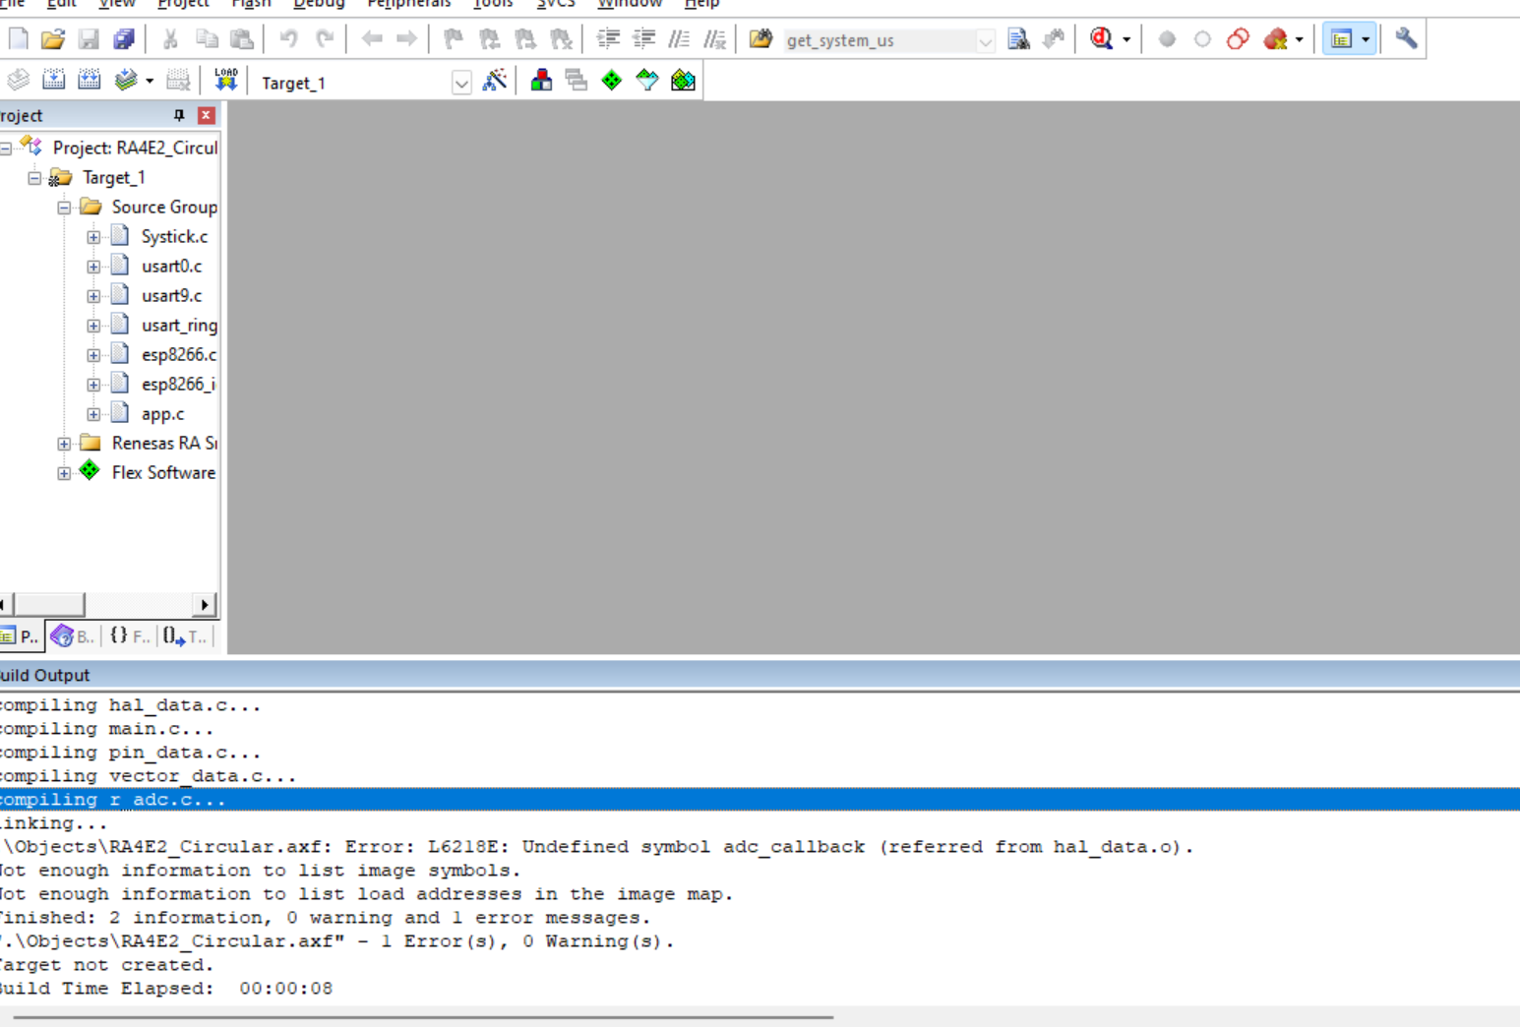Close the Project panel

(x=206, y=115)
